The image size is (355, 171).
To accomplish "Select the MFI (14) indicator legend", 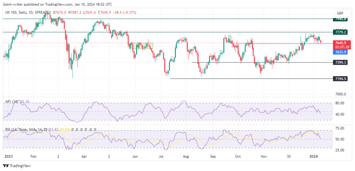I will (x=11, y=102).
